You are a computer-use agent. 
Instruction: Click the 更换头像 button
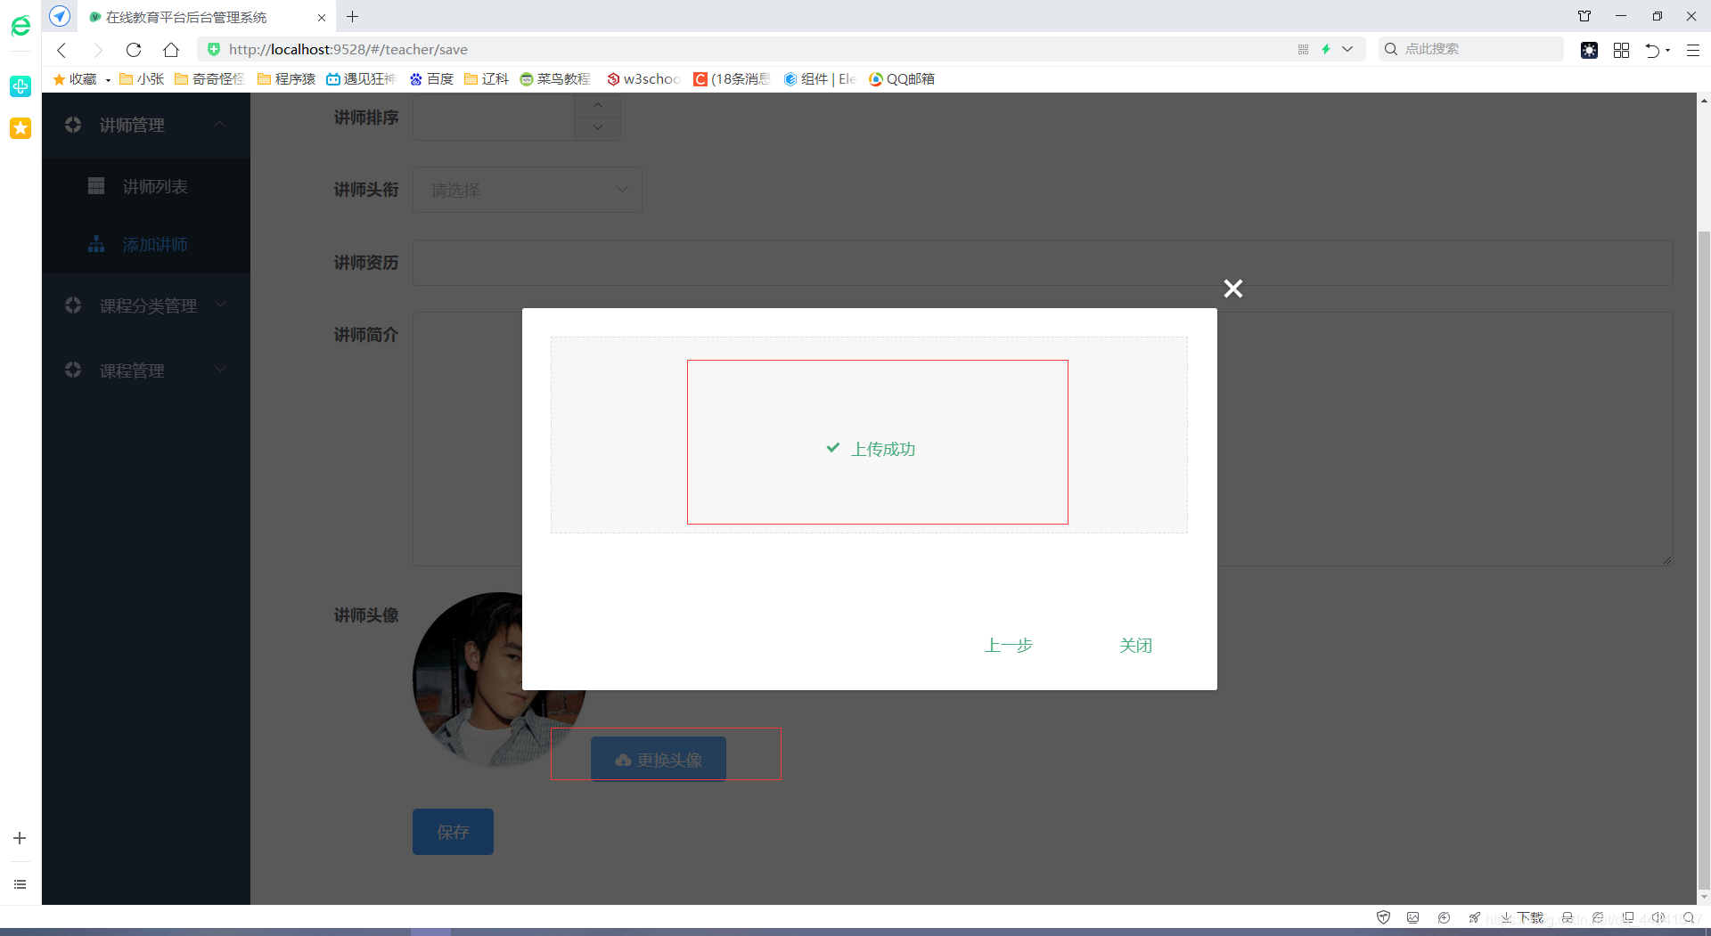(659, 760)
